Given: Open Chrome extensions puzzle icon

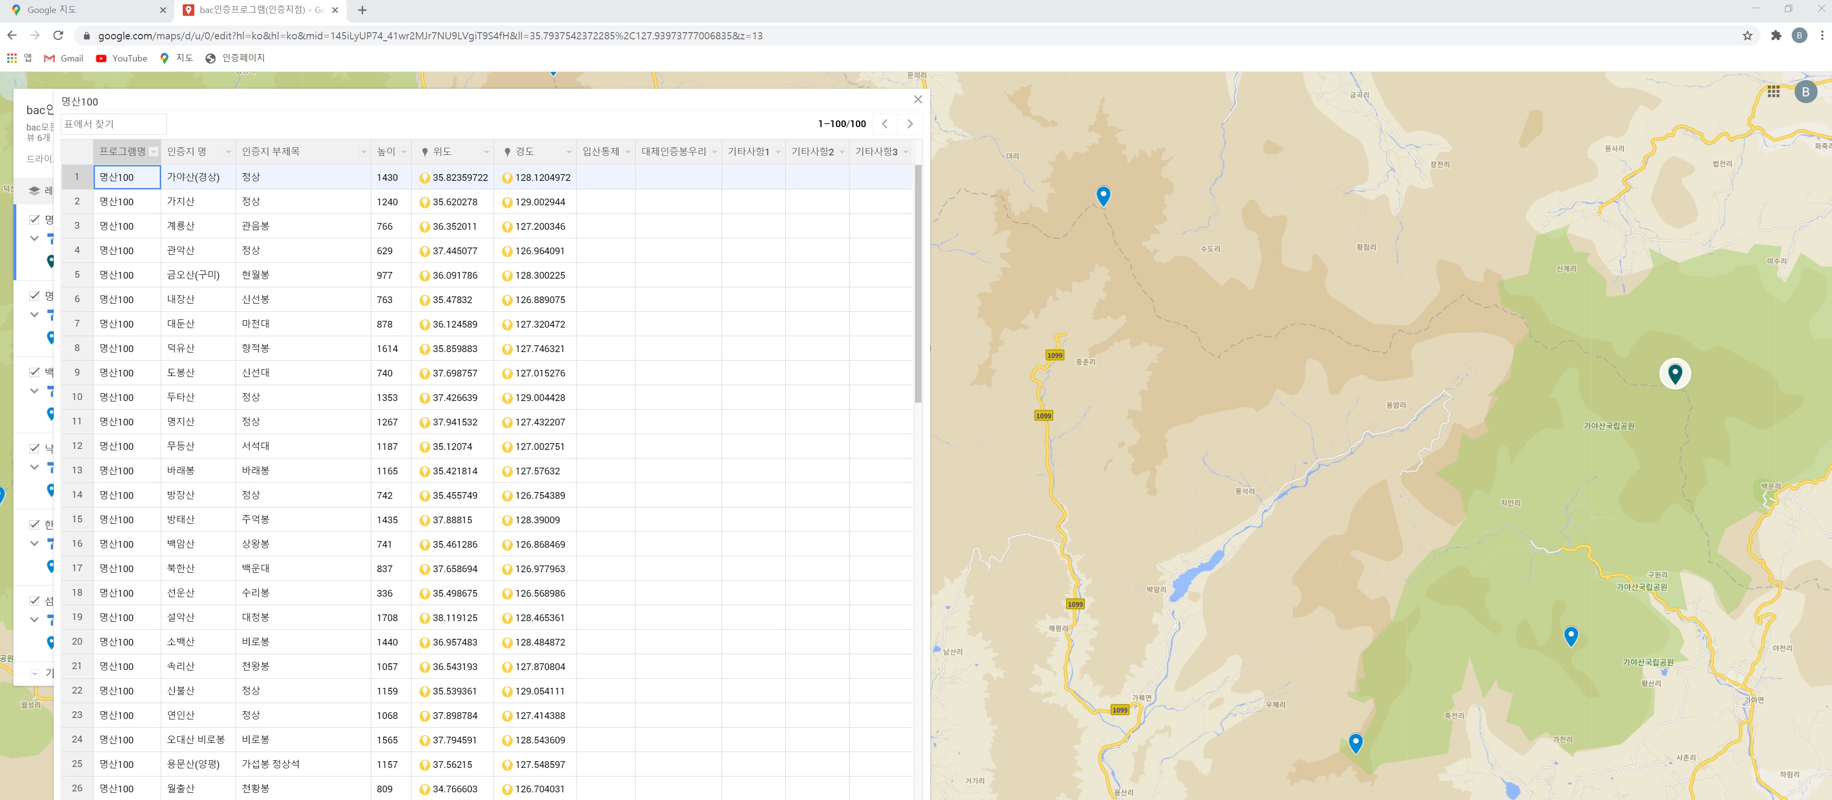Looking at the screenshot, I should (x=1776, y=35).
